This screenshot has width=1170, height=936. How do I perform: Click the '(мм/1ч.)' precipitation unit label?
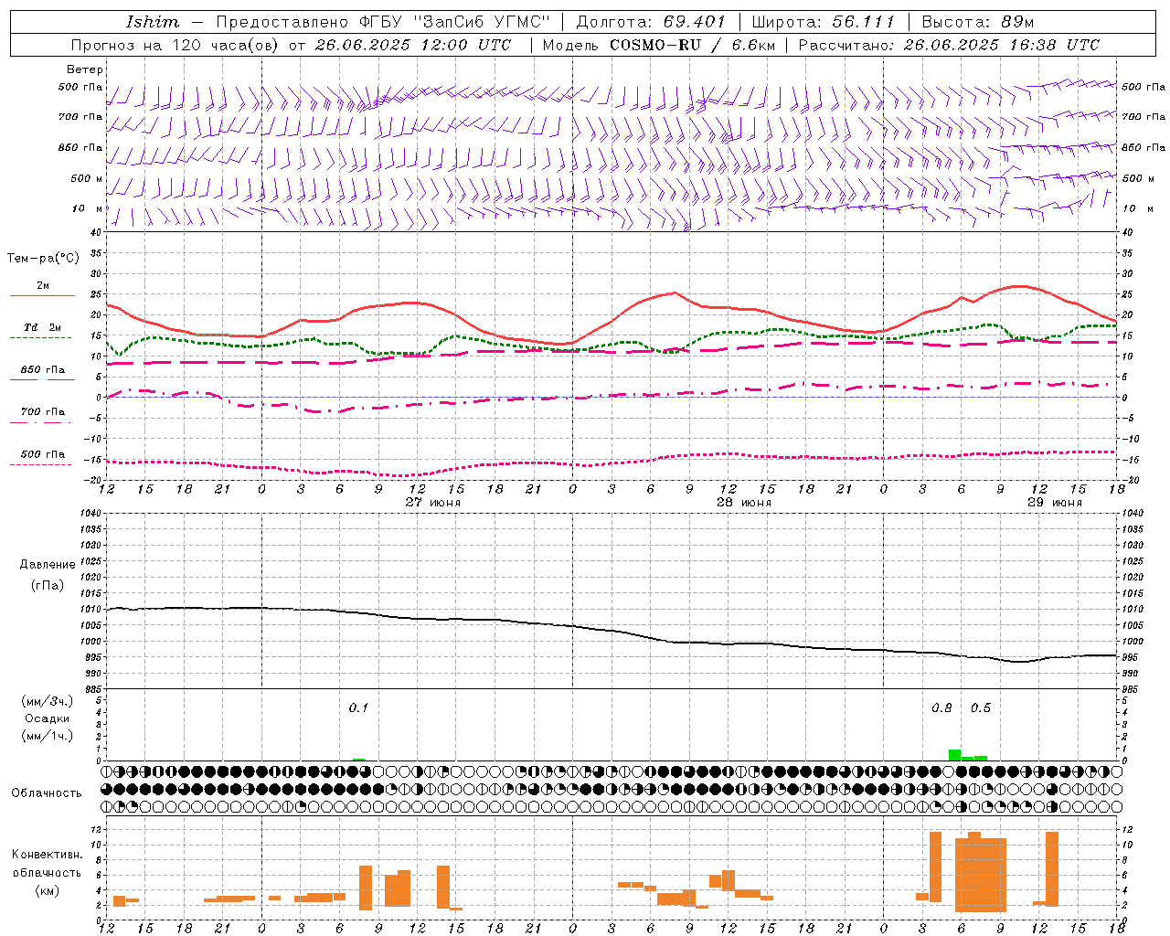(x=48, y=736)
